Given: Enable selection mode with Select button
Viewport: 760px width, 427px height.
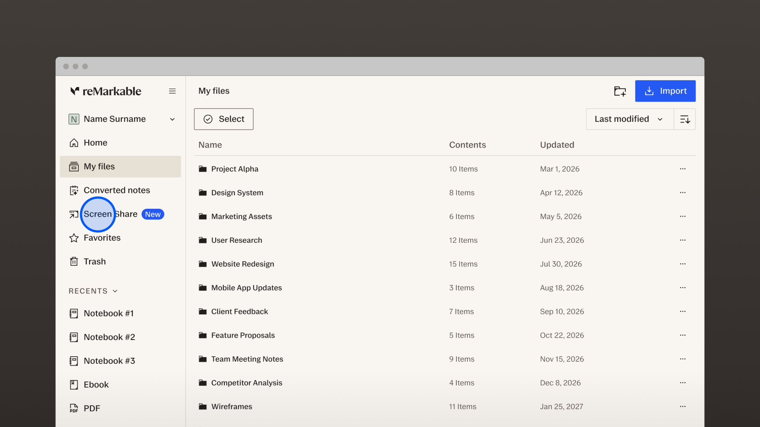Looking at the screenshot, I should coord(224,119).
